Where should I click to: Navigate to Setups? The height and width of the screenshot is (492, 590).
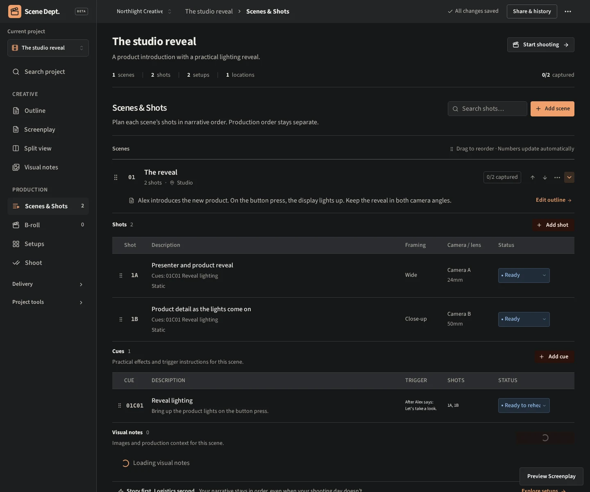click(x=48, y=244)
